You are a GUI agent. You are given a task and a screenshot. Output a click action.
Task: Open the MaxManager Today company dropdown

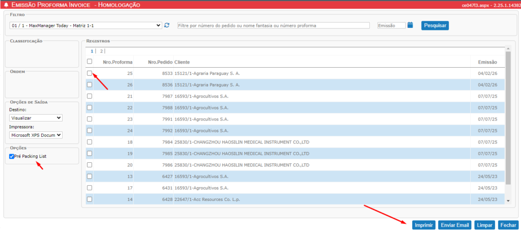(x=85, y=25)
